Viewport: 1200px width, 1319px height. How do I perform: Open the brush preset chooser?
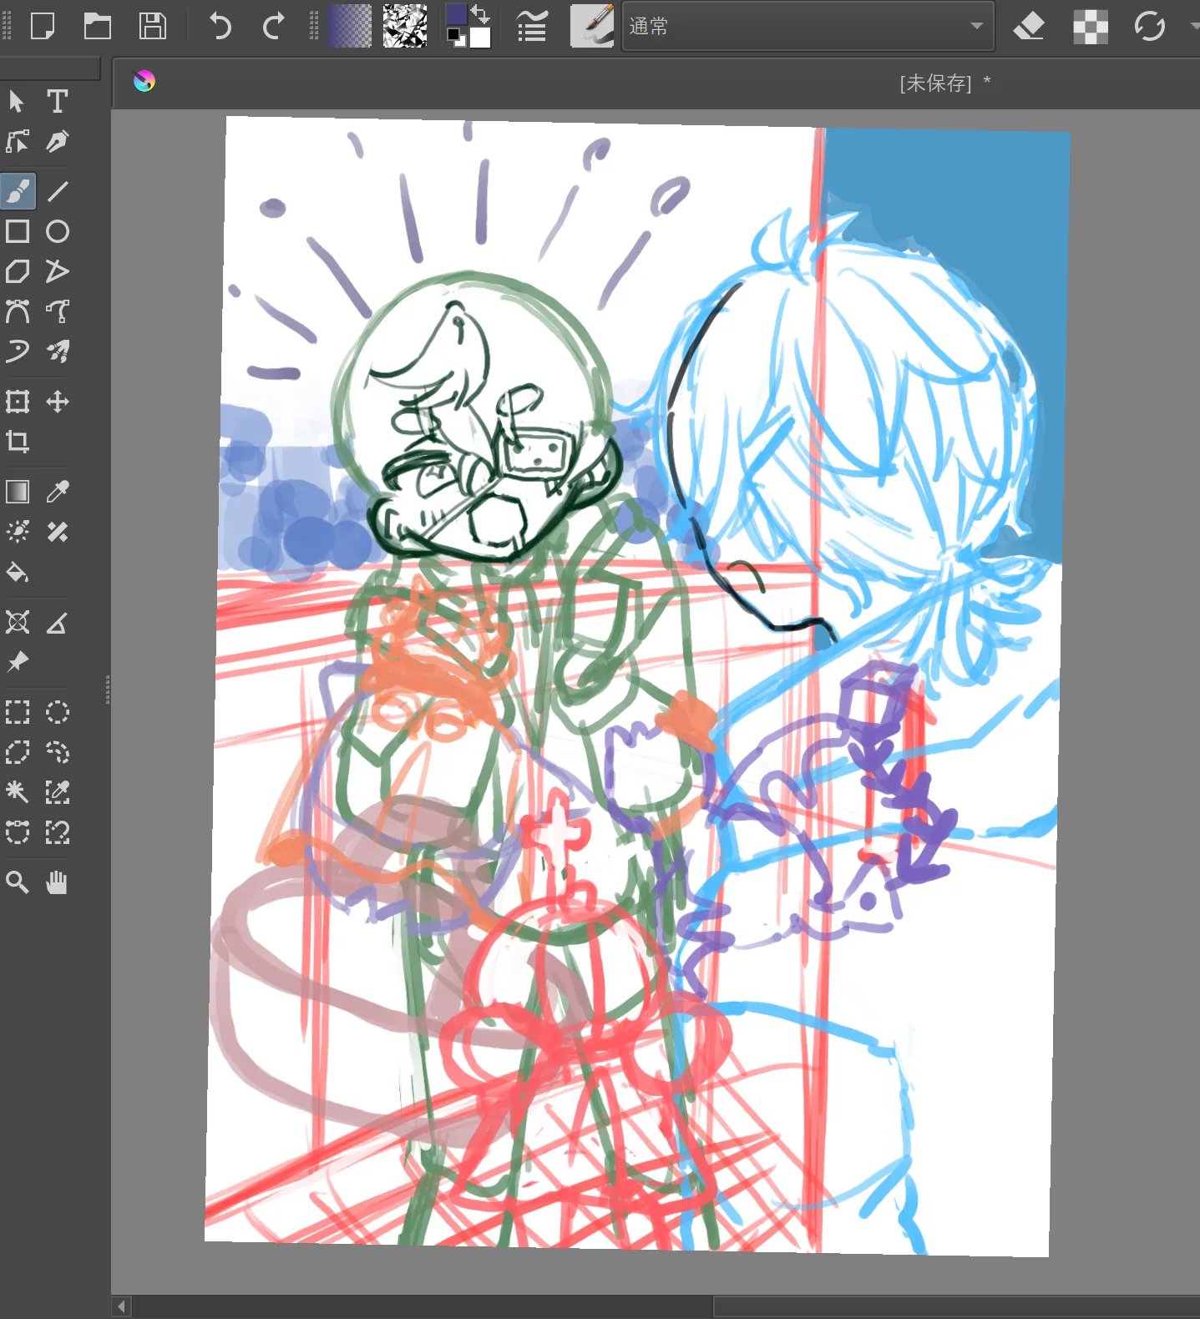tap(592, 26)
